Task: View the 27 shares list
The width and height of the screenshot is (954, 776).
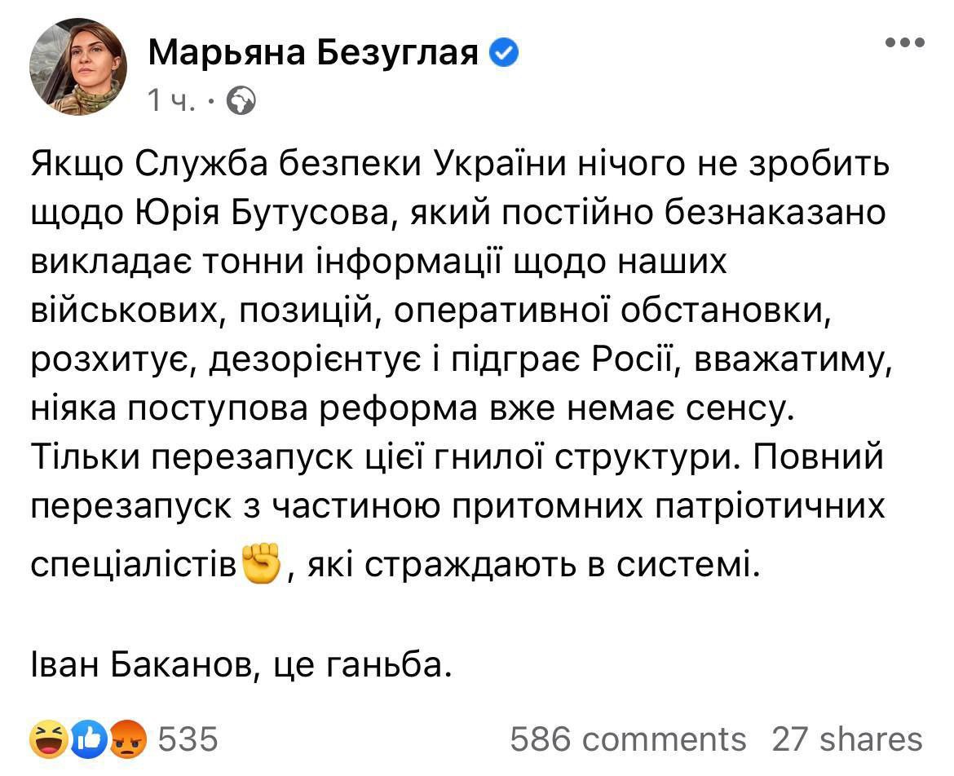Action: click(846, 739)
